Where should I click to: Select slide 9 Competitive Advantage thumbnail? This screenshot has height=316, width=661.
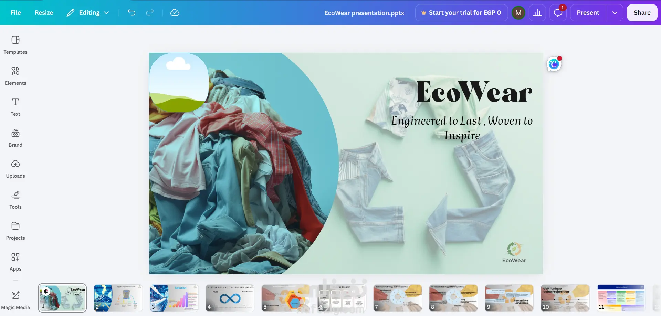point(509,298)
